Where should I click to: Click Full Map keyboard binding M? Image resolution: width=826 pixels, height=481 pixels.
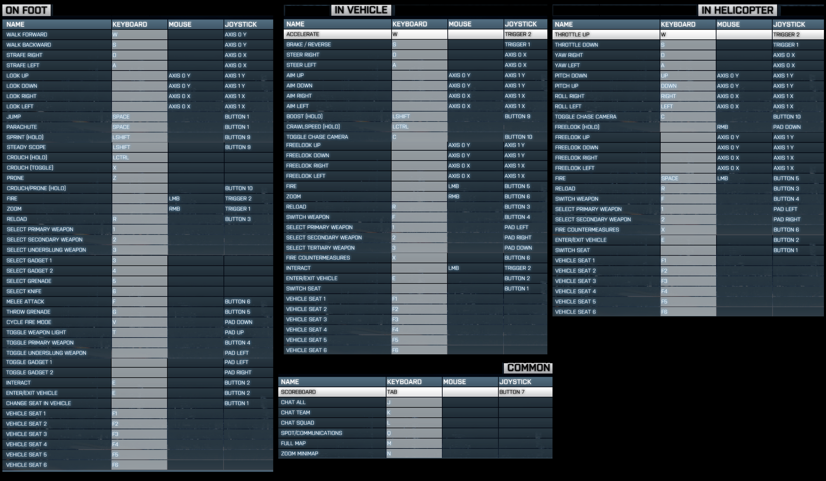(414, 443)
